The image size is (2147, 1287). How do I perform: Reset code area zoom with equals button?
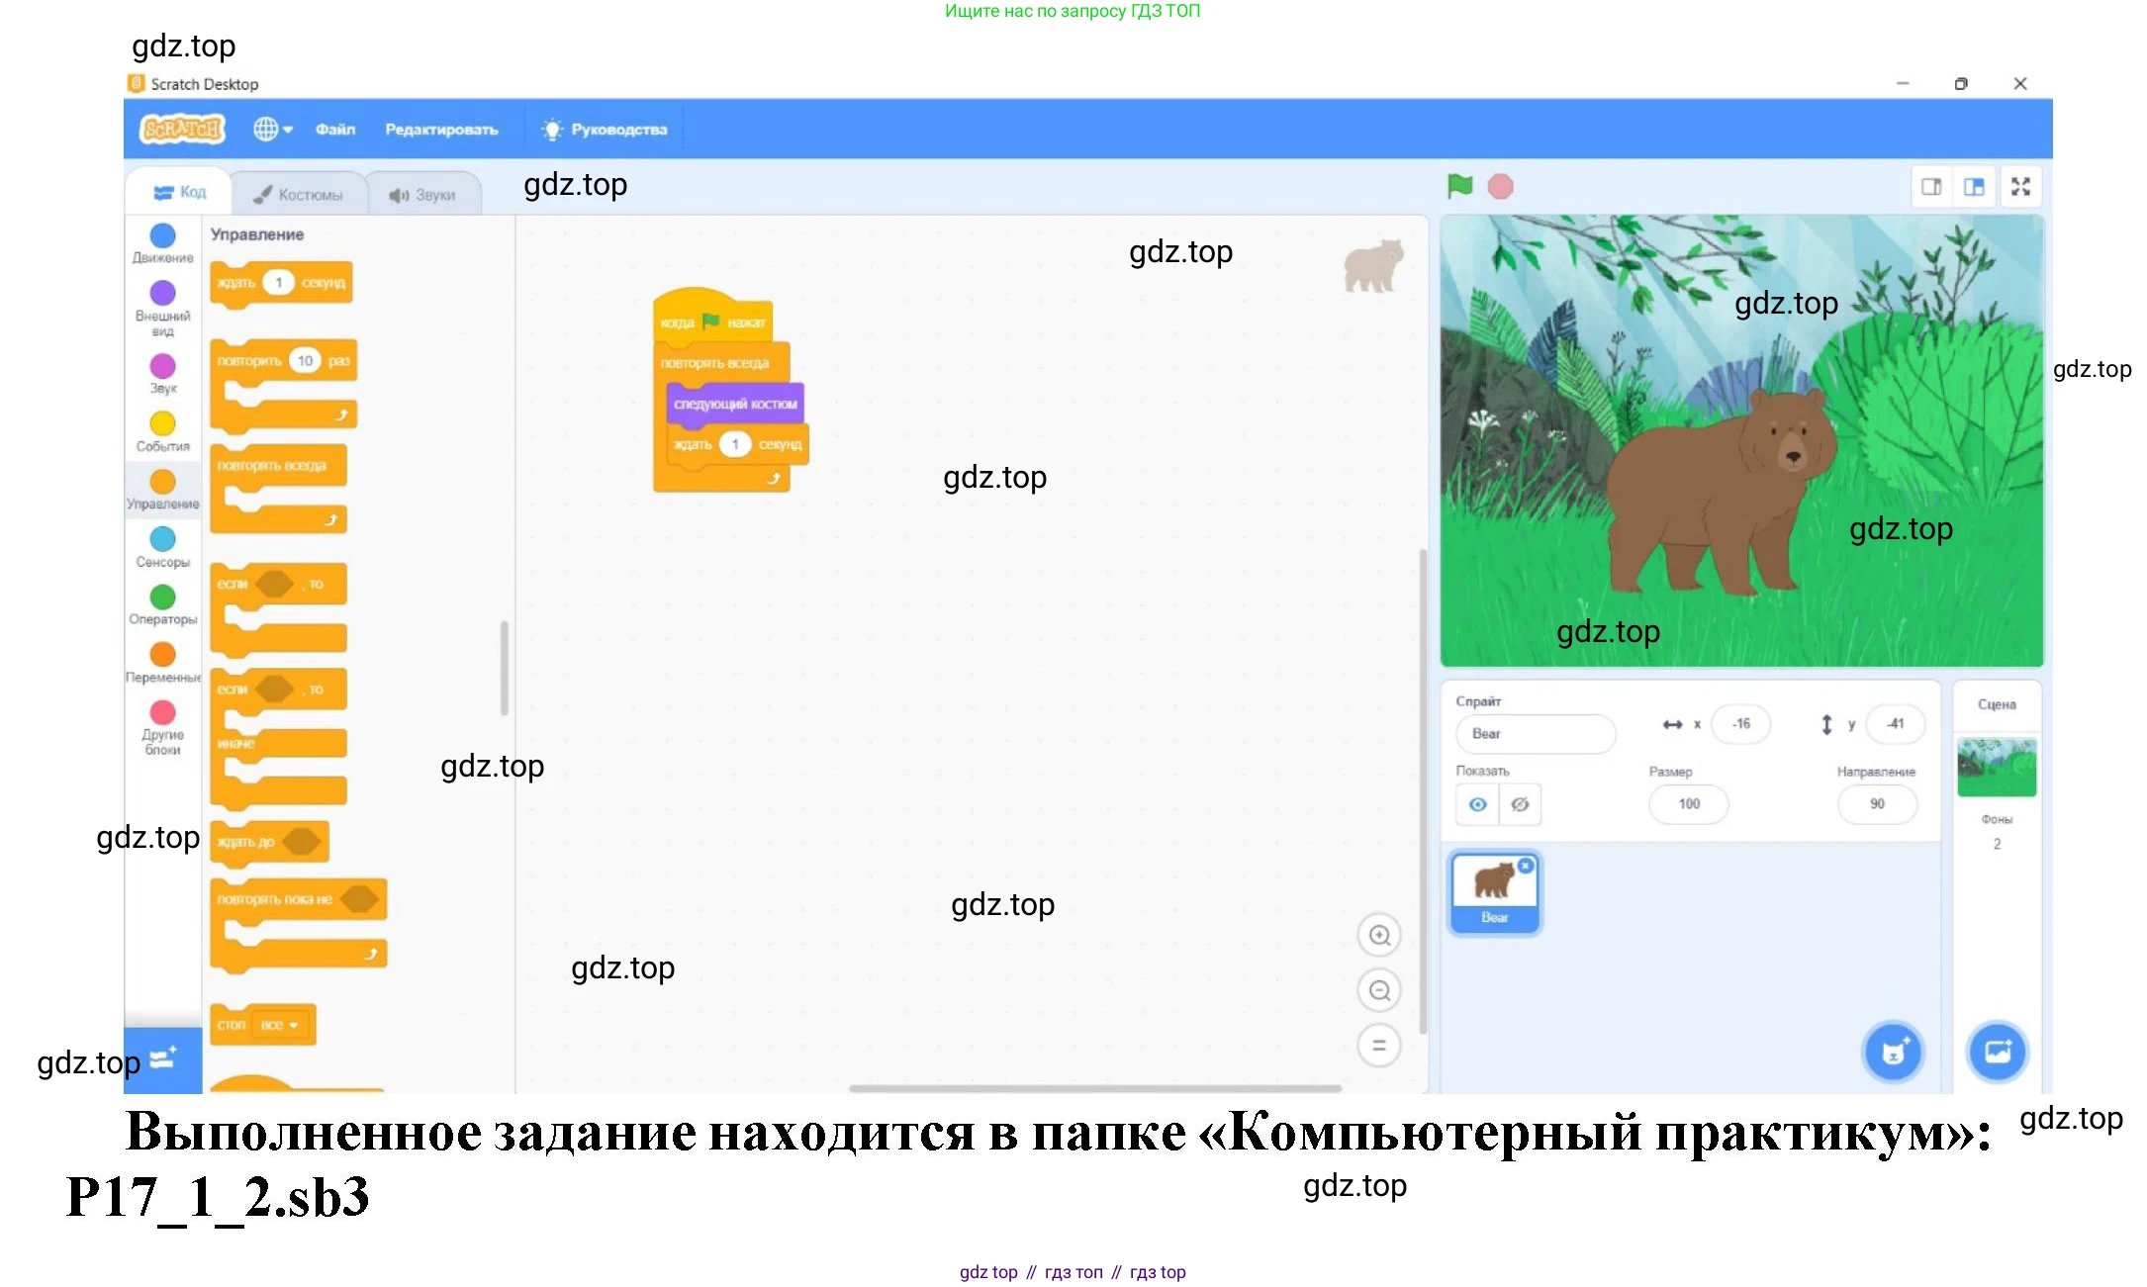[1380, 1045]
